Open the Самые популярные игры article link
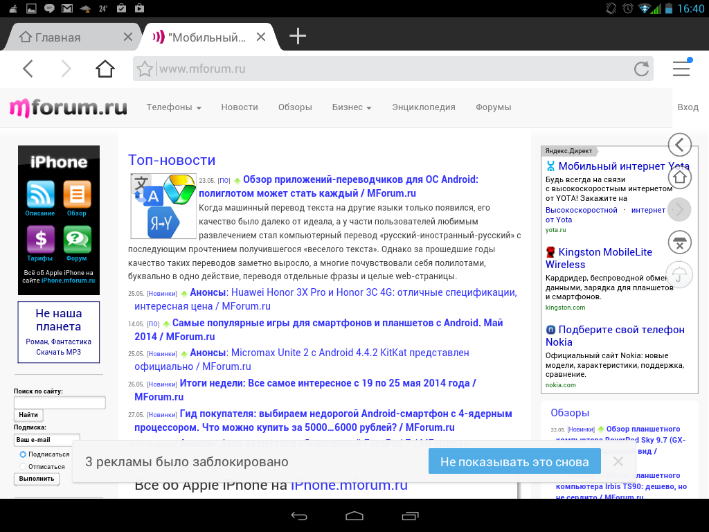709x532 pixels. (x=318, y=329)
